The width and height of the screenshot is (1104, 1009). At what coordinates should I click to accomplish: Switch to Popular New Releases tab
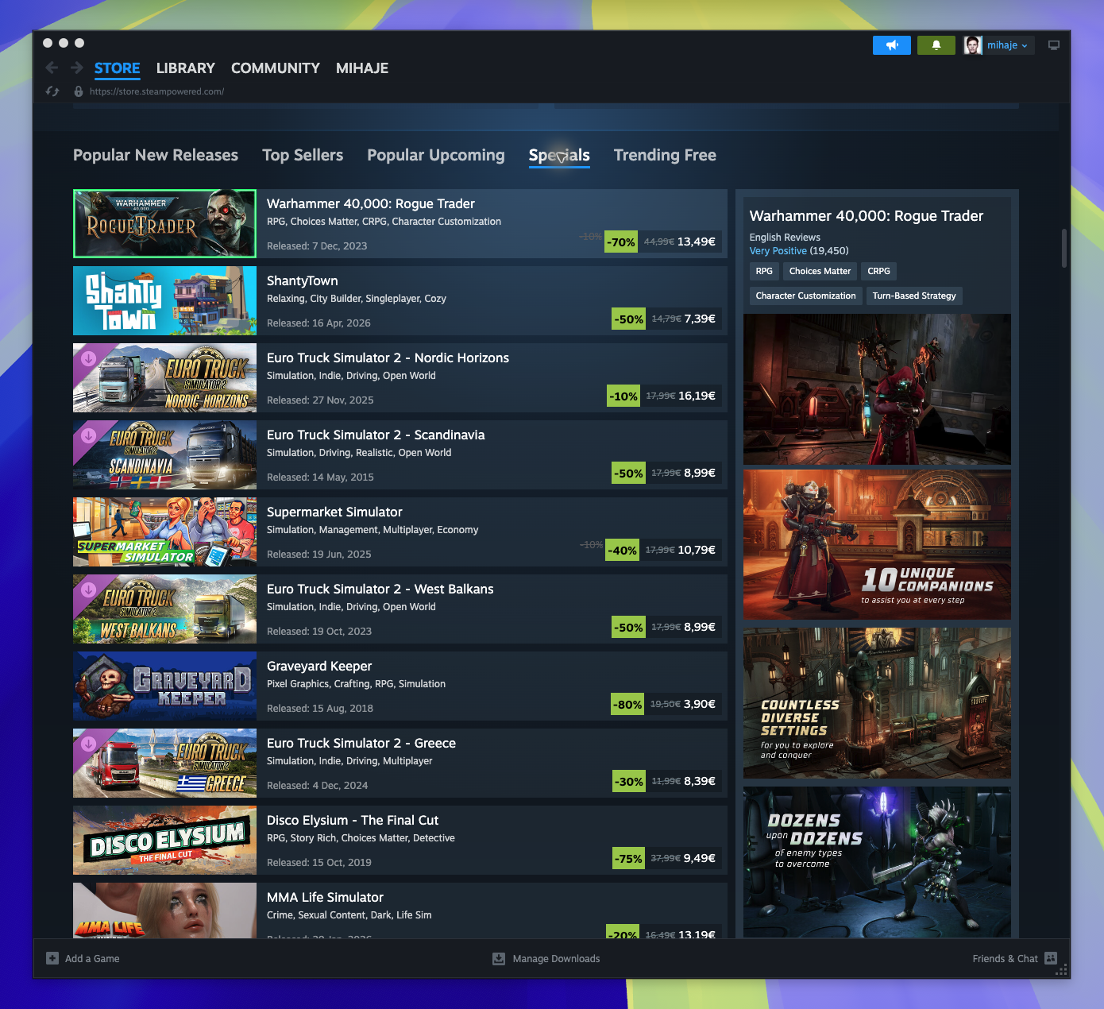[156, 155]
